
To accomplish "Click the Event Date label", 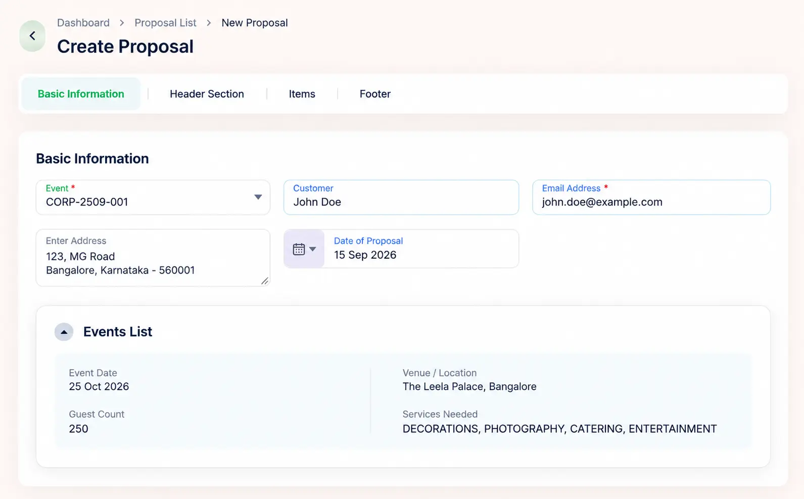I will [93, 373].
